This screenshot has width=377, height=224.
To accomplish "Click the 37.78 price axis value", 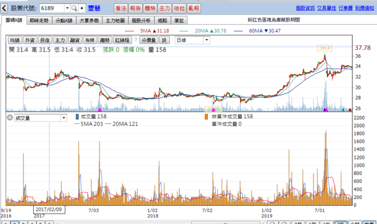I will click(363, 48).
